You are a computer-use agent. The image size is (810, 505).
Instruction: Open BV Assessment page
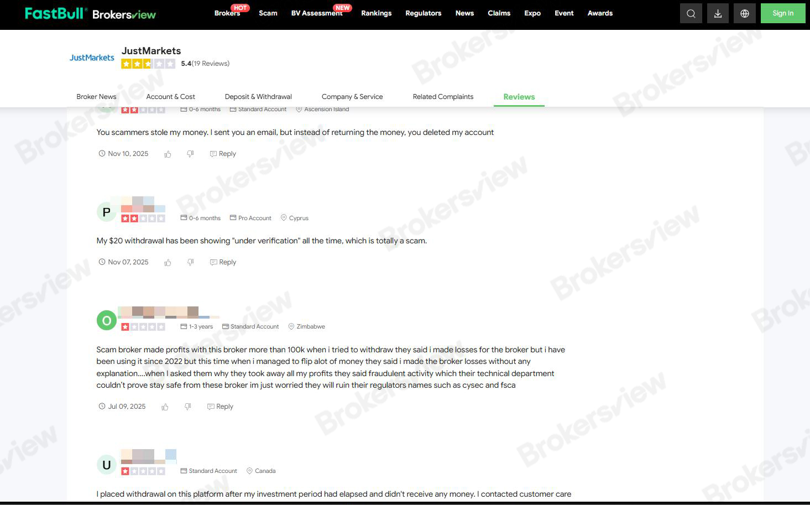point(317,13)
